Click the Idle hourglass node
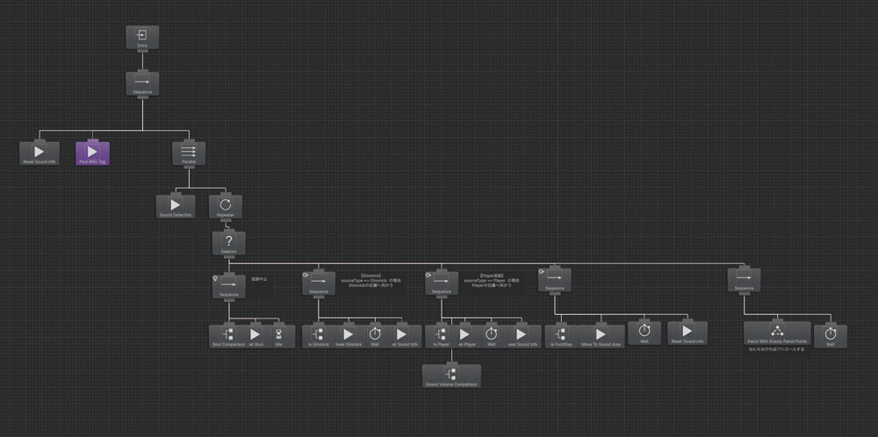878x437 pixels. [x=279, y=334]
